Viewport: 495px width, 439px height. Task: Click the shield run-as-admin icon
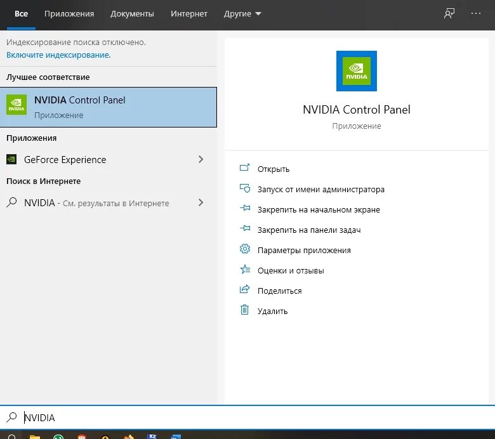pos(245,188)
